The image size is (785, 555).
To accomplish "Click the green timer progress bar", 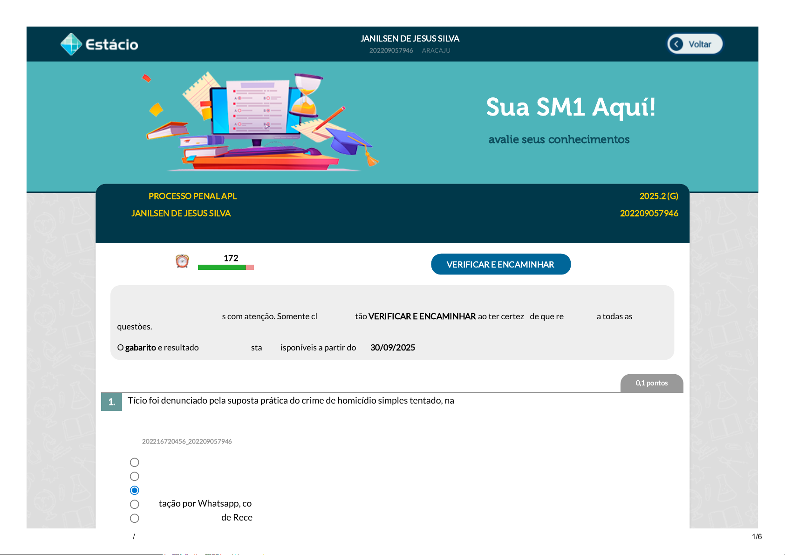I will tap(222, 267).
